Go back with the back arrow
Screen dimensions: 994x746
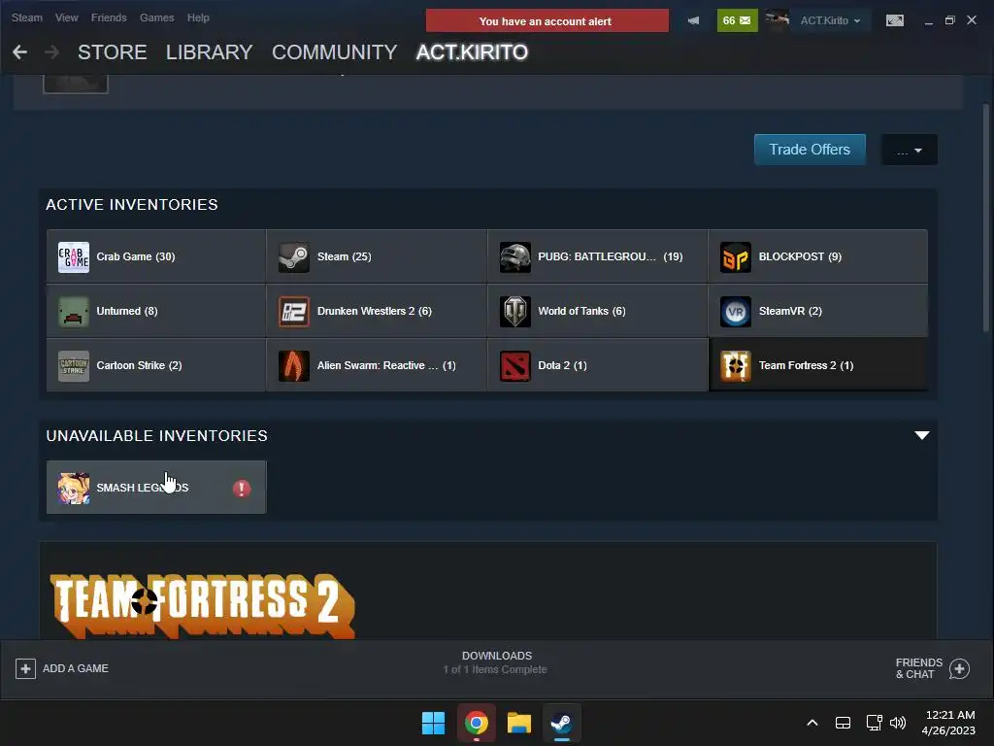[x=19, y=52]
